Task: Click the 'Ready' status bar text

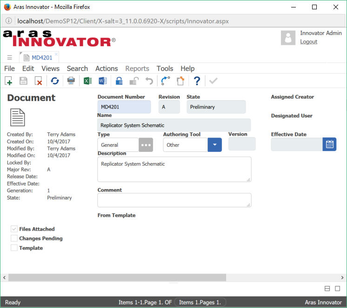Action: point(13,302)
